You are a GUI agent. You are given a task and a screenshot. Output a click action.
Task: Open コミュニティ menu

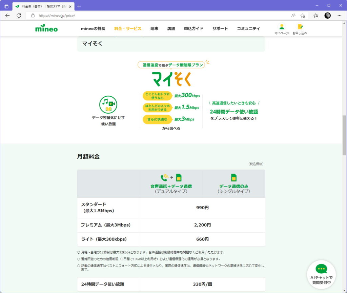click(x=248, y=28)
